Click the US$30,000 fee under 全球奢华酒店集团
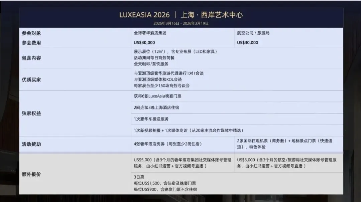 pos(144,42)
